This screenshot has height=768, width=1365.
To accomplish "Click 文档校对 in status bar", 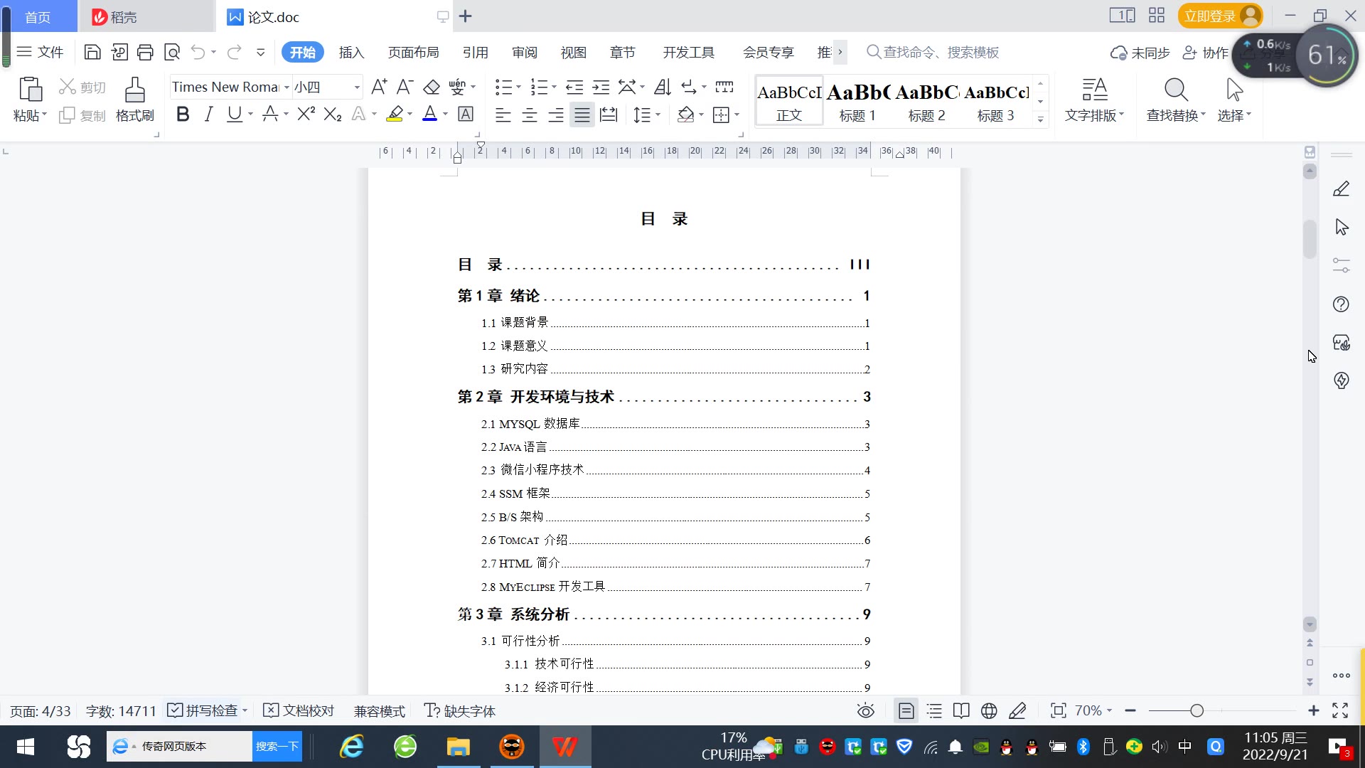I will (299, 710).
